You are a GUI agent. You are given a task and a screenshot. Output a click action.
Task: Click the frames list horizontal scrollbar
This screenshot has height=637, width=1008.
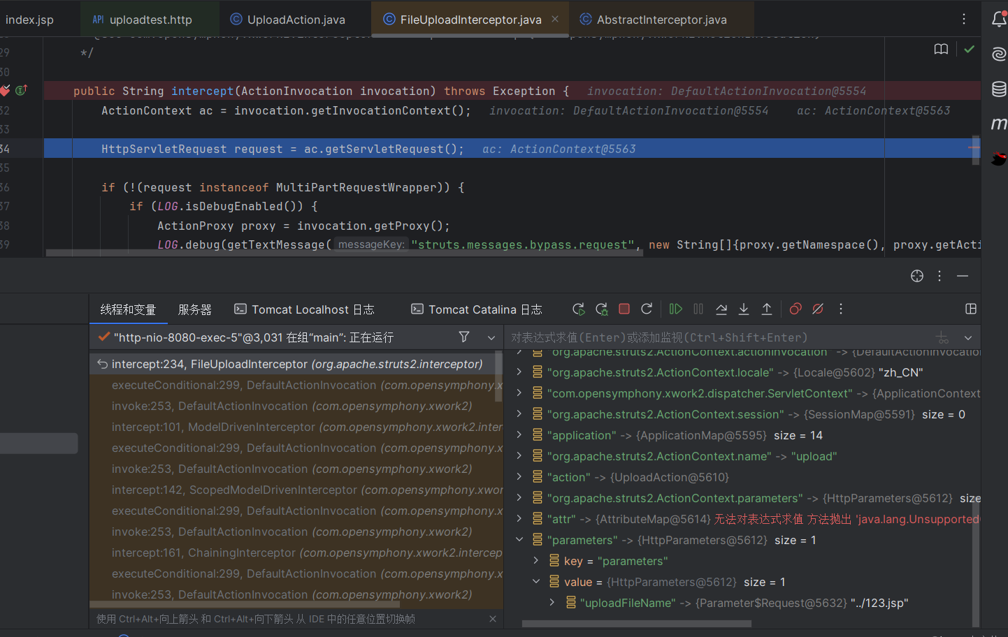(x=245, y=605)
